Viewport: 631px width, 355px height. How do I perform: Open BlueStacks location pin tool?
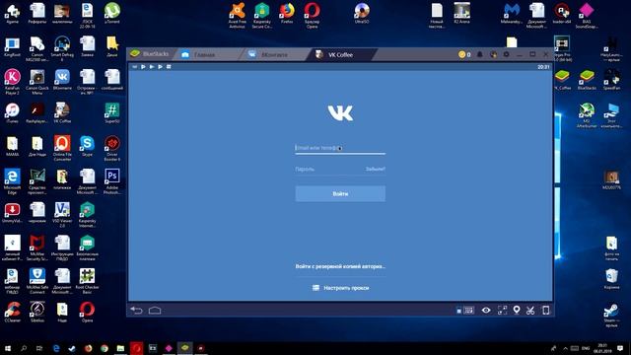(x=517, y=310)
